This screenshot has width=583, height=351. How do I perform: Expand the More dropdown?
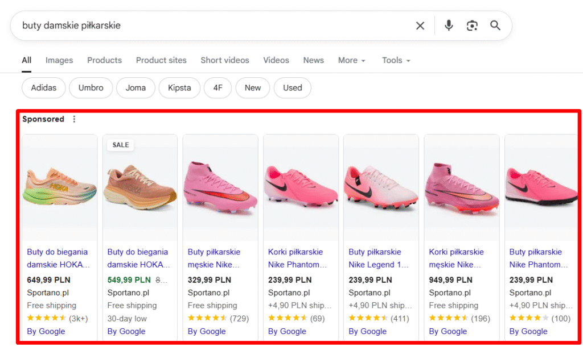[351, 60]
